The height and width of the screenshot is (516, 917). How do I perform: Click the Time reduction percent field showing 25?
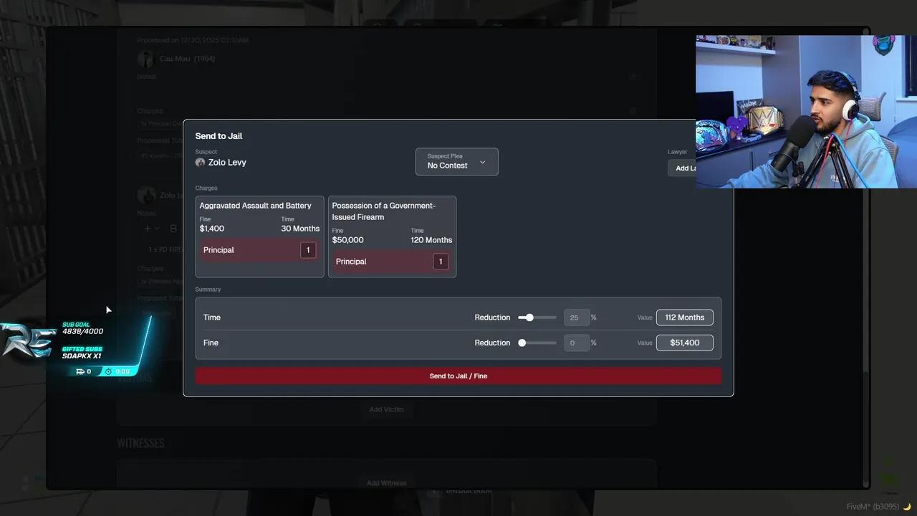click(x=577, y=317)
